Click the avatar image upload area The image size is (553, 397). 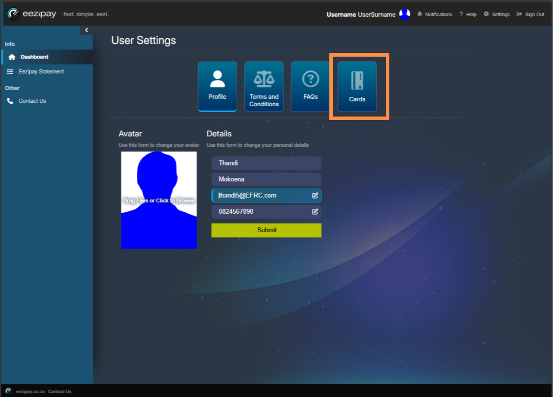[x=159, y=200]
